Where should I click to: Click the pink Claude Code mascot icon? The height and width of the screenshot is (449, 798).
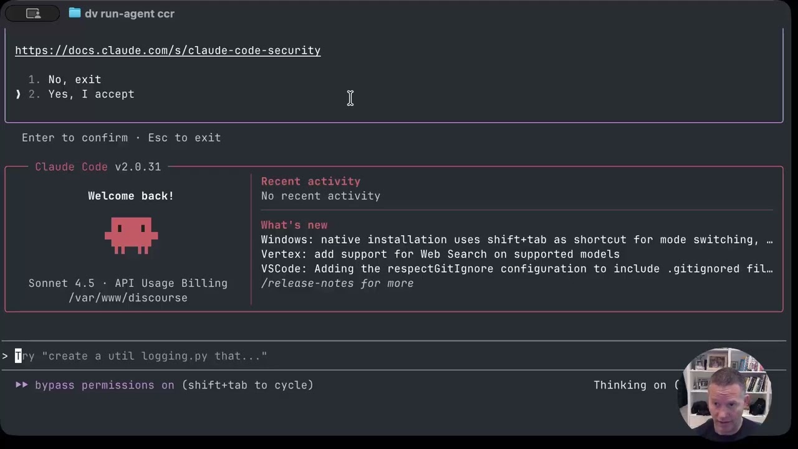tap(131, 235)
